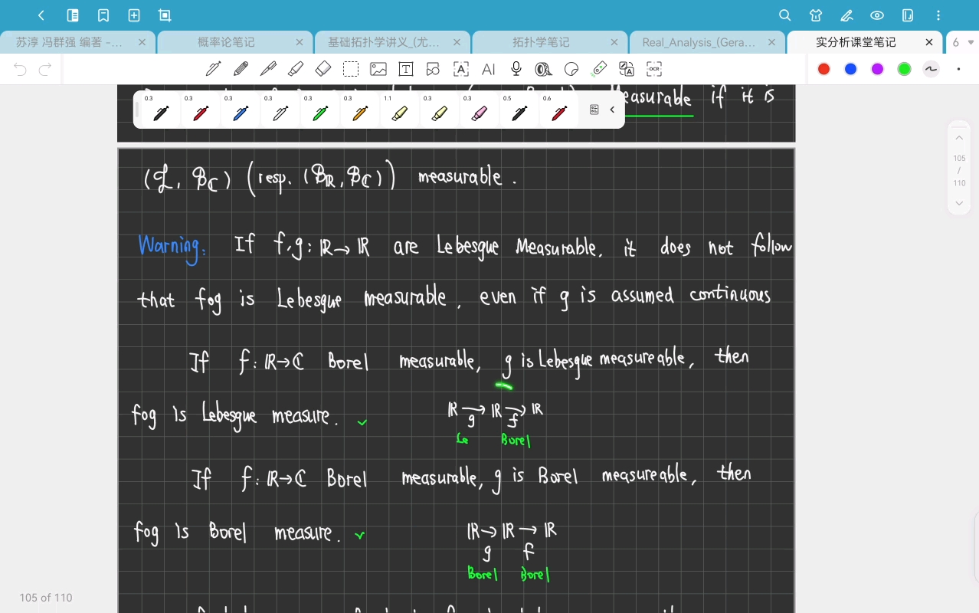Open the stroke style wavy line option

click(x=931, y=69)
